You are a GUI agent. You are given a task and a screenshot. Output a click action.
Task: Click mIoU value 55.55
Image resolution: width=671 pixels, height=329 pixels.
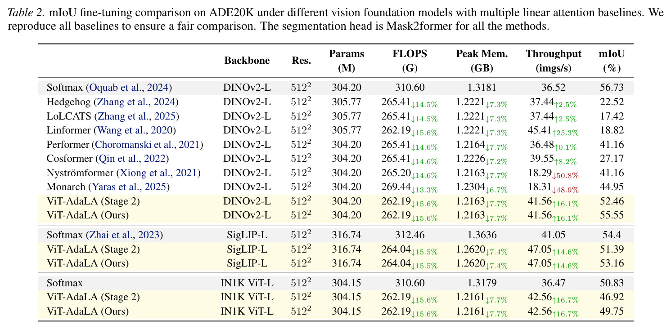[x=612, y=215]
